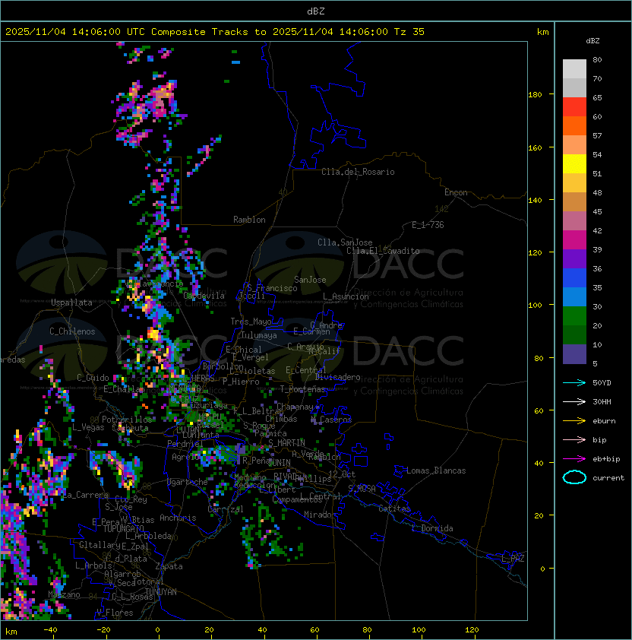Click the JUNIN label
The image size is (632, 640).
(x=280, y=462)
